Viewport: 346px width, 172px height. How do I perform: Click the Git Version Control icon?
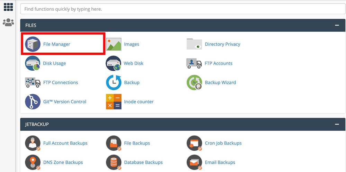33,102
